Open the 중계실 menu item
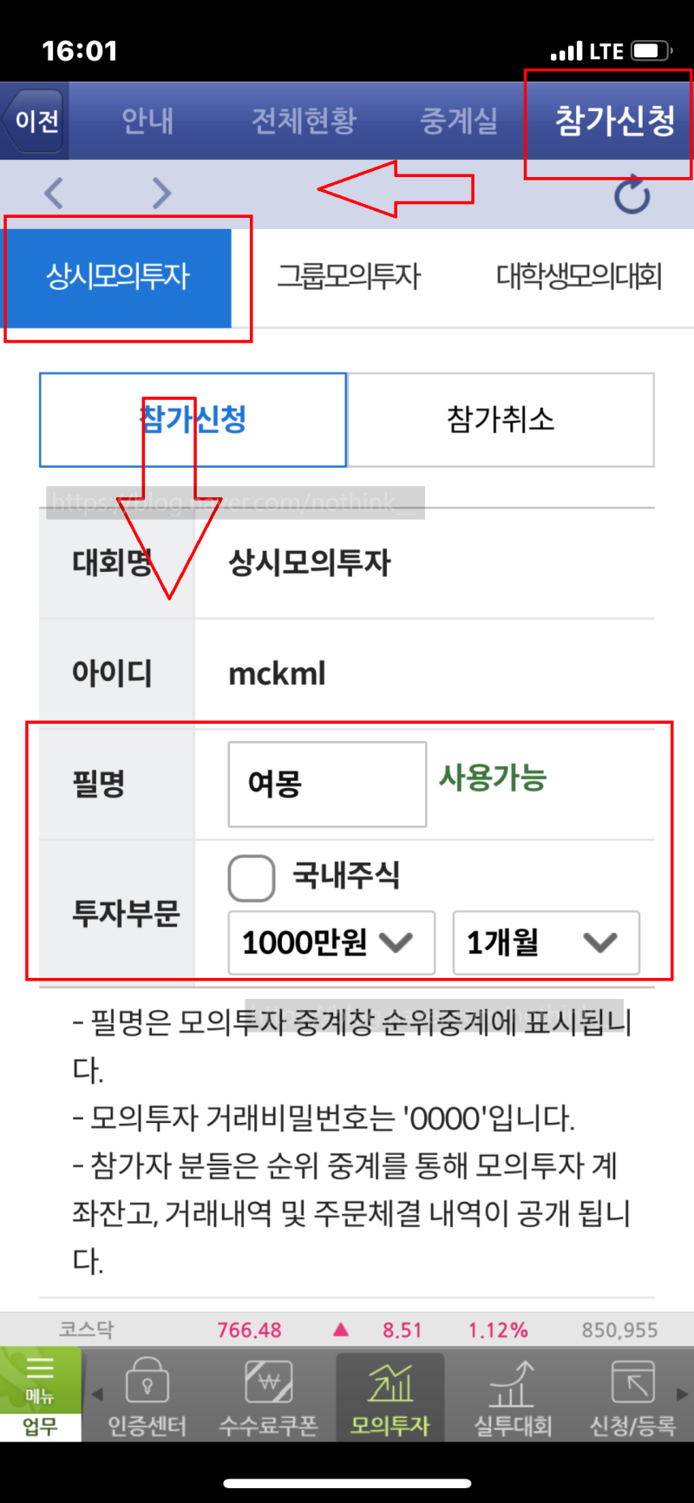The height and width of the screenshot is (1503, 694). pos(460,121)
